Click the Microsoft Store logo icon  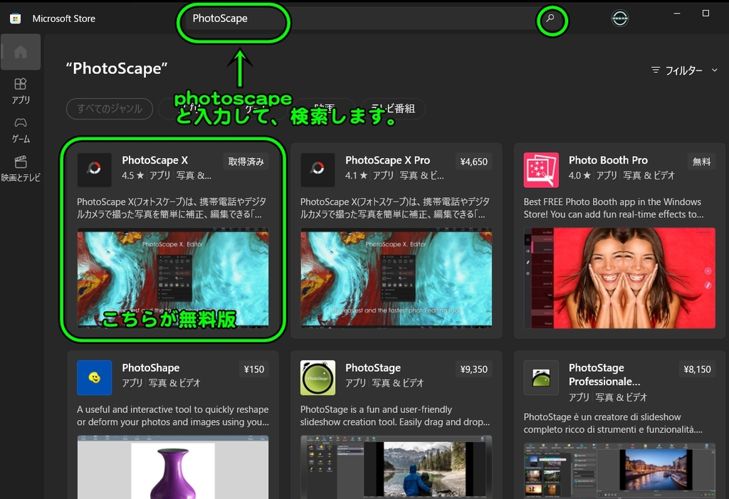pyautogui.click(x=16, y=19)
